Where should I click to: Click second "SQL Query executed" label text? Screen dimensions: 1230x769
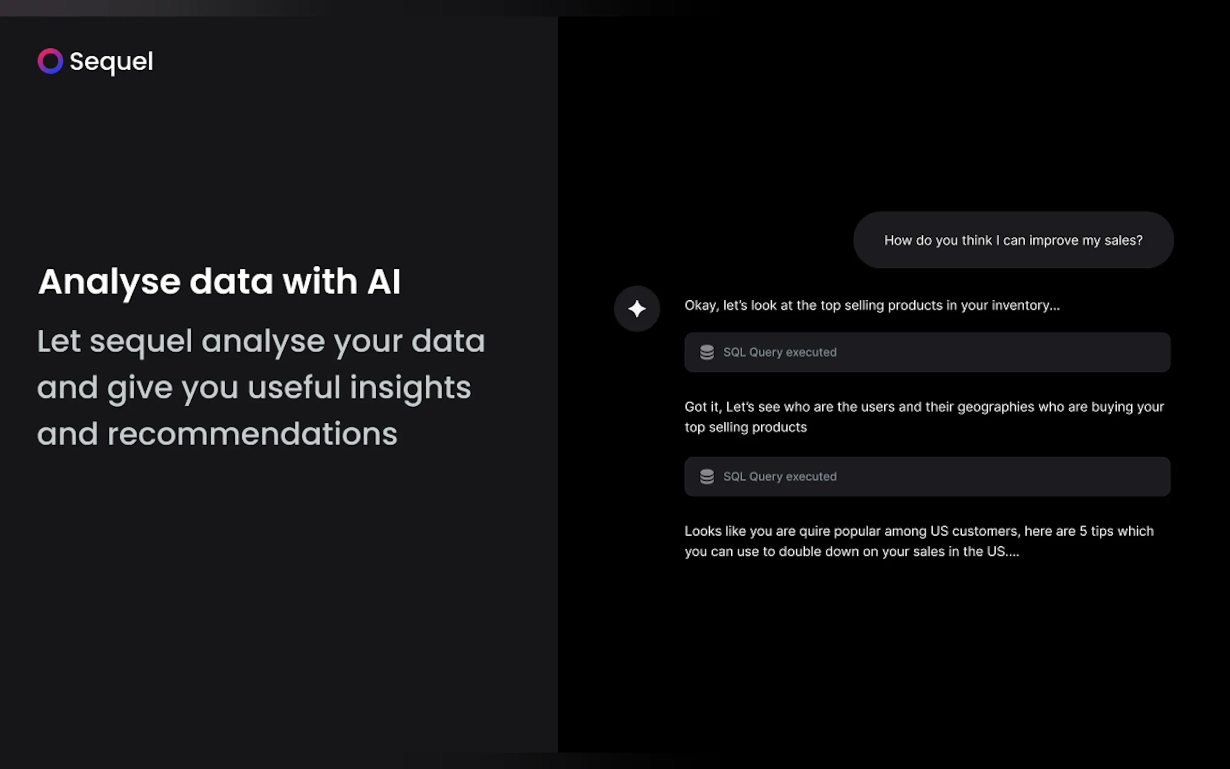tap(780, 477)
